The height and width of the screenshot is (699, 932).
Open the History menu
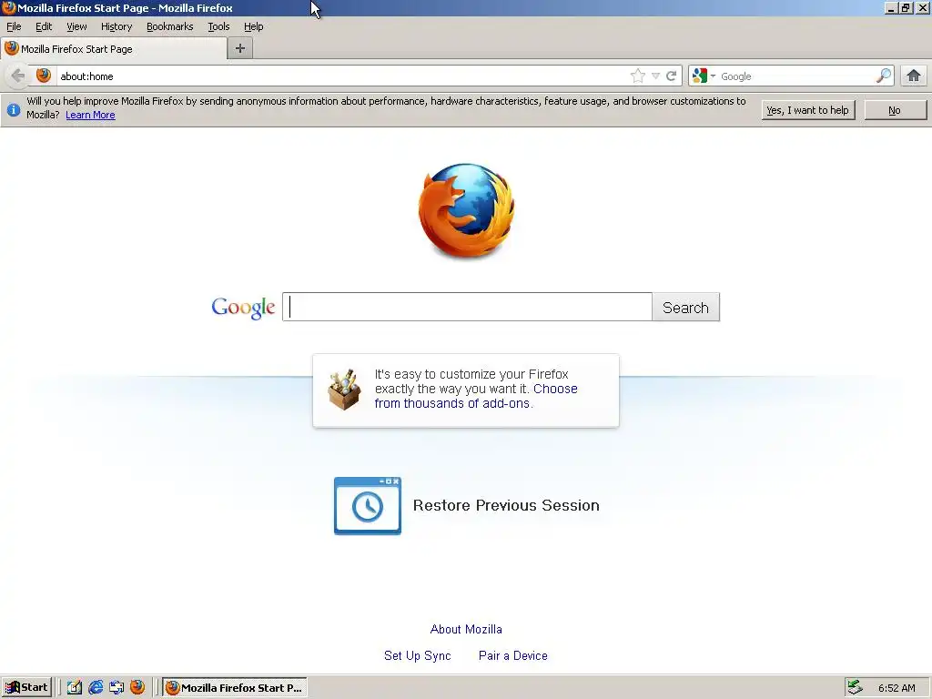click(116, 26)
